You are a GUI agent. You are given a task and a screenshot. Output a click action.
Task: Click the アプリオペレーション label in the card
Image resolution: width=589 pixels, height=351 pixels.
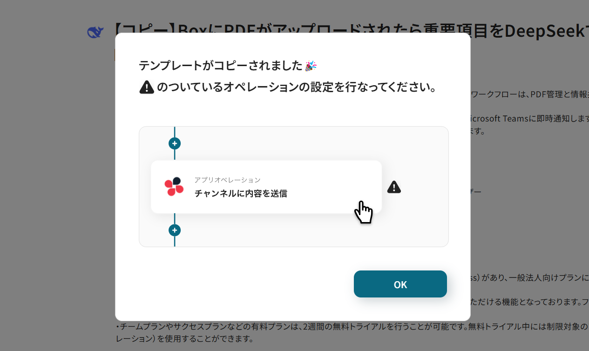227,180
